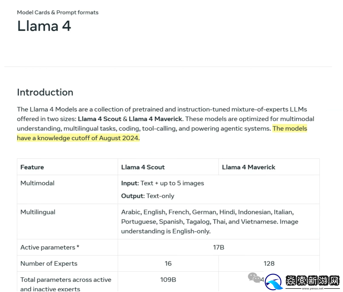
Task: Click the Output: Text-only line
Action: [148, 196]
